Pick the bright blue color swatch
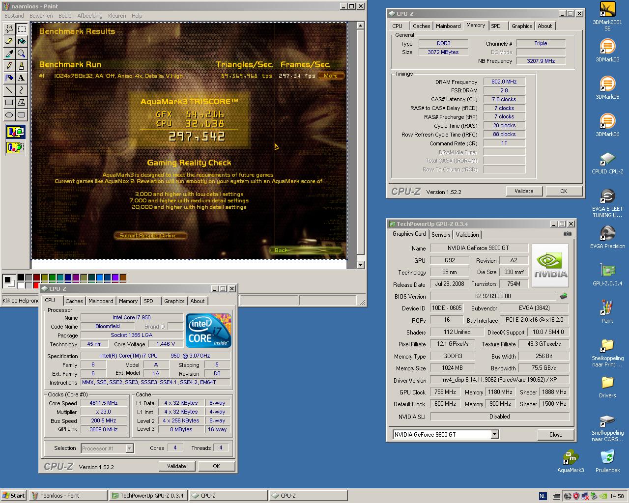The image size is (629, 503). (100, 278)
